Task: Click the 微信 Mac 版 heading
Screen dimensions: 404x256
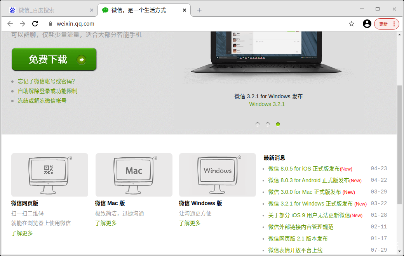Action: [110, 204]
